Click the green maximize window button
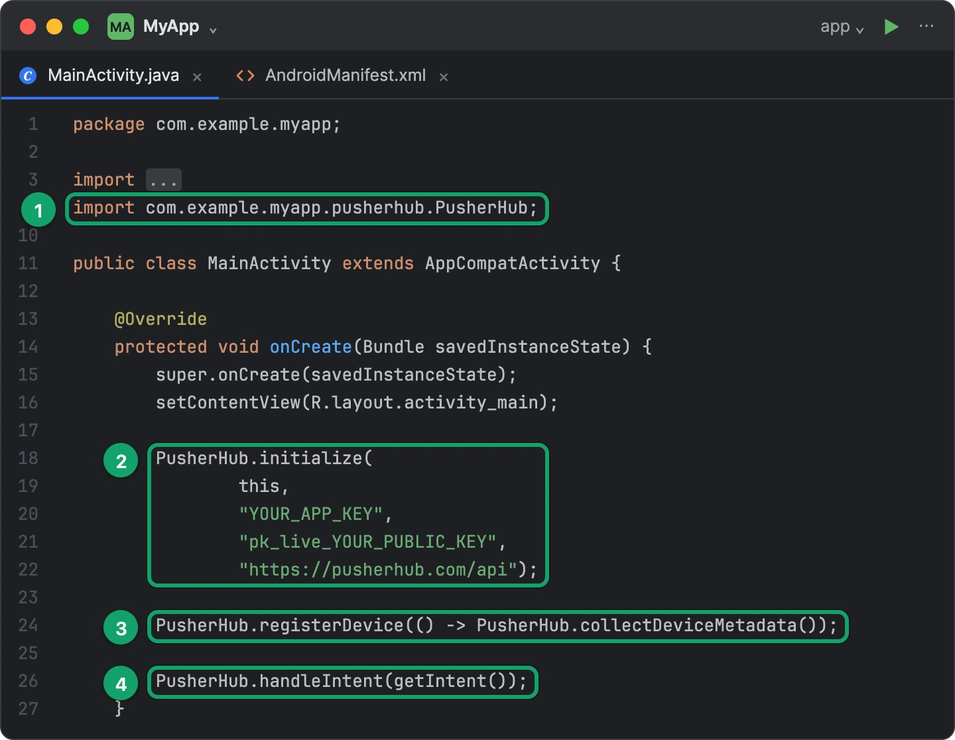 pos(81,27)
